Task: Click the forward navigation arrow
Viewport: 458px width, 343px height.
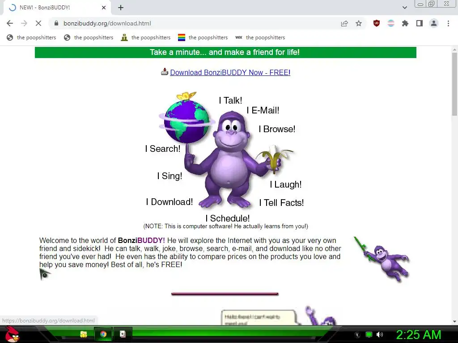Action: click(x=24, y=23)
